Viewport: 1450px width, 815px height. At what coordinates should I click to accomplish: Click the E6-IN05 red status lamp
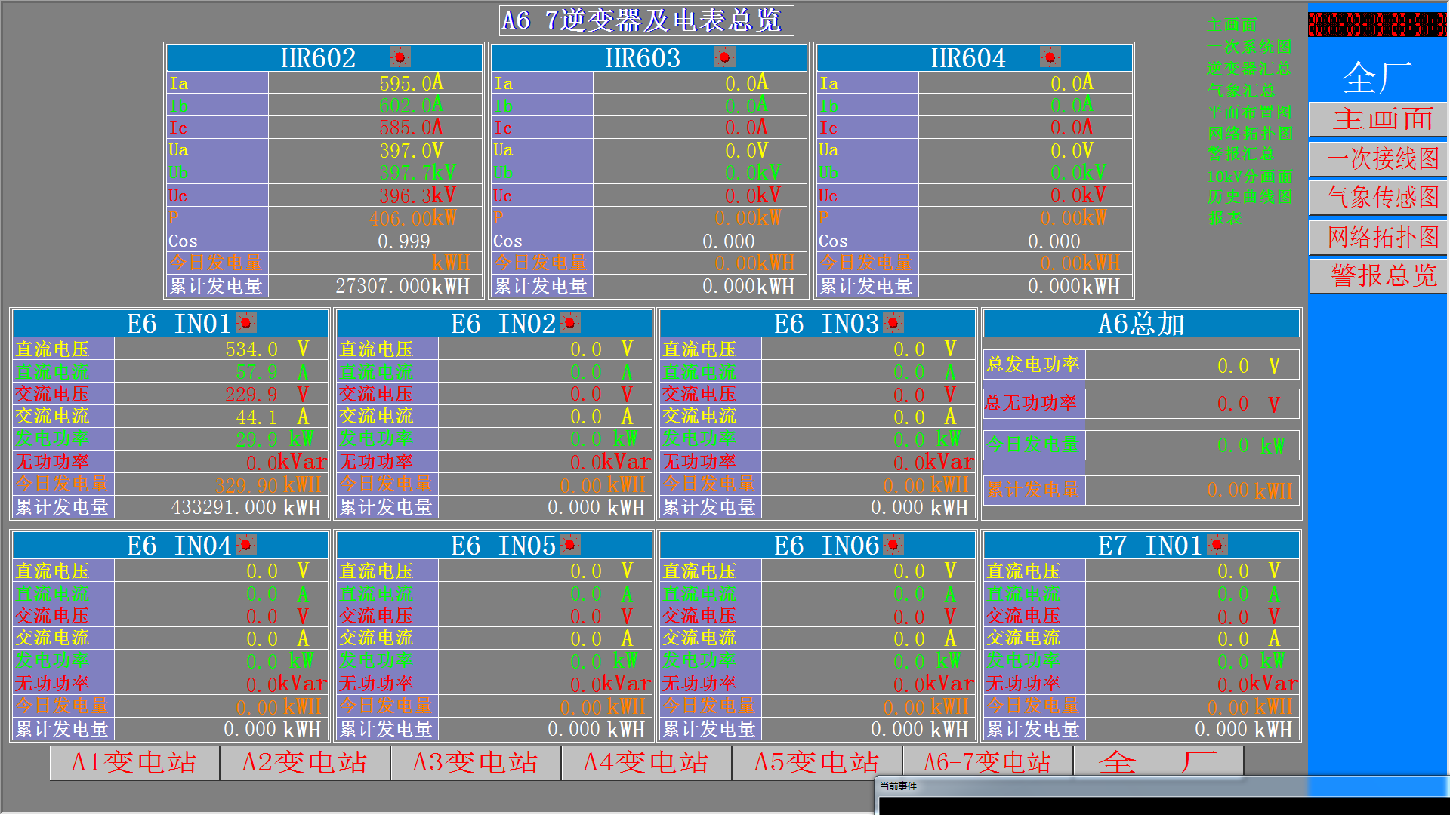click(570, 545)
